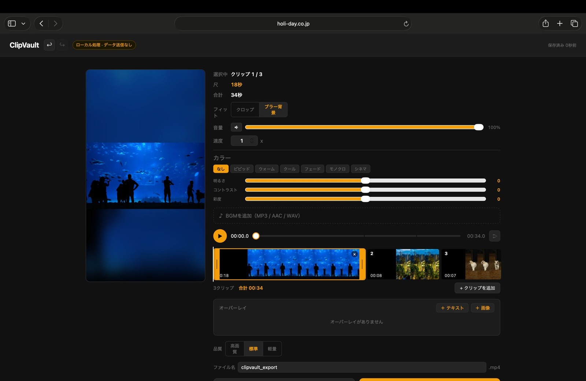Screen dimensions: 586x381
Task: Apply the シネマ color preset
Action: coord(360,169)
